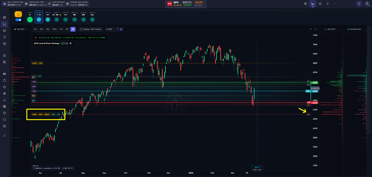Open headset support icon in left sidebar

pos(4,120)
